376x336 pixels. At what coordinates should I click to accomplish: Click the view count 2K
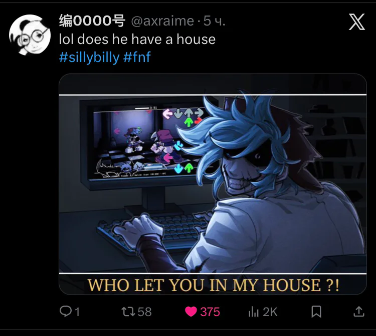point(270,312)
